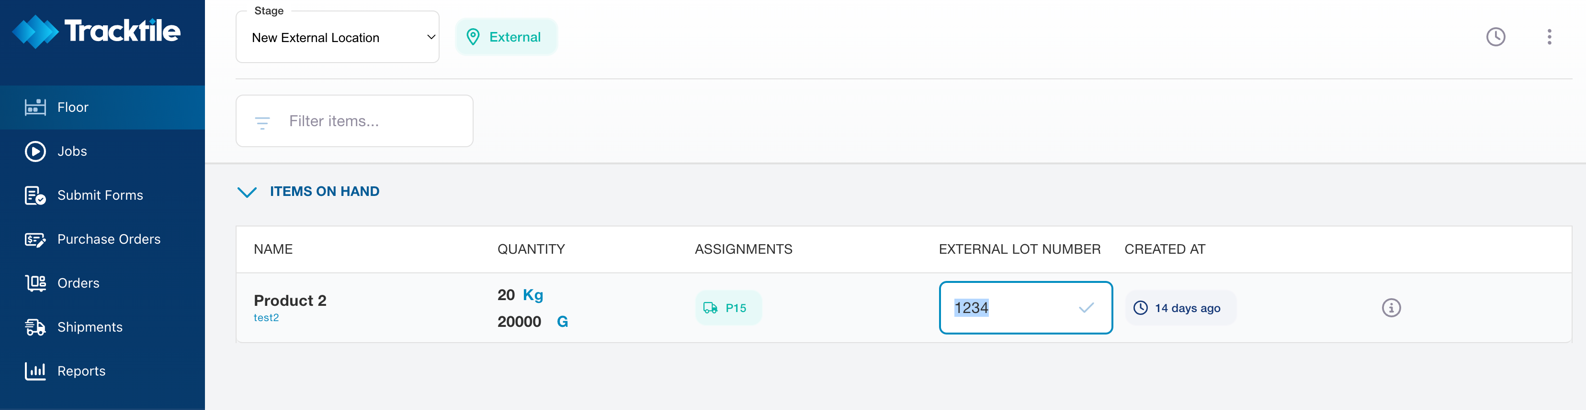
Task: Click the filter lines icon
Action: click(262, 122)
